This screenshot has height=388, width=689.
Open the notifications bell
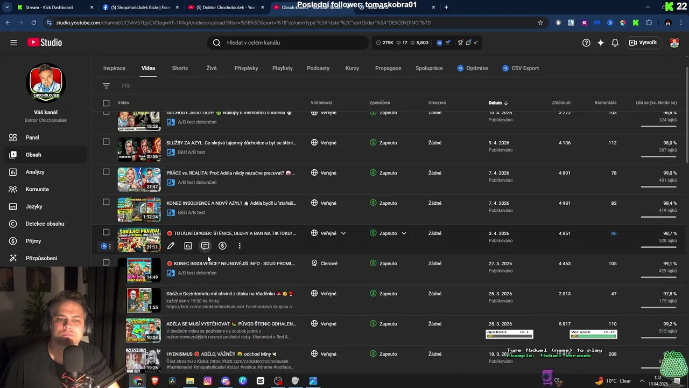615,43
